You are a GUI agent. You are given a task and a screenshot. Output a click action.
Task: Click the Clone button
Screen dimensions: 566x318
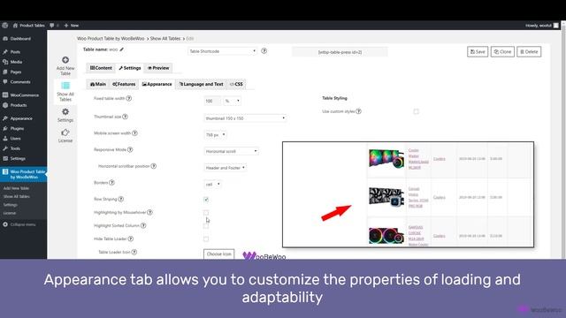click(502, 51)
